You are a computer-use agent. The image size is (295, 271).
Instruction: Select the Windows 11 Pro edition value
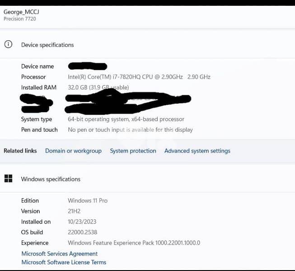(88, 201)
